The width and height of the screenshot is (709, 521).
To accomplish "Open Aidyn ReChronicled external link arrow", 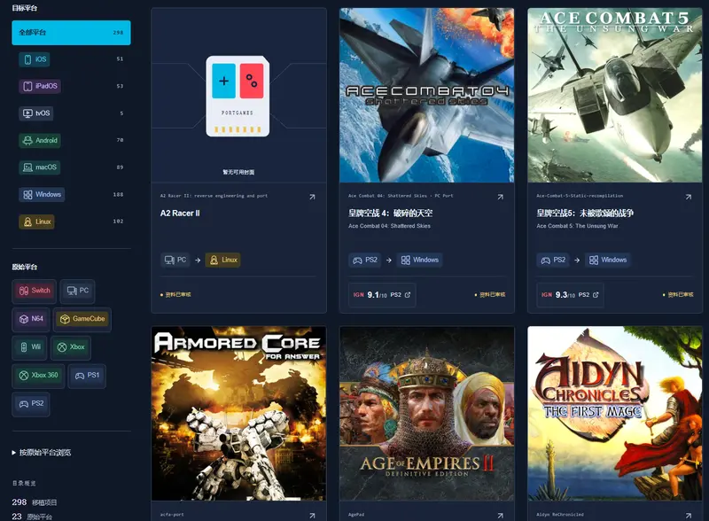I will 689,516.
